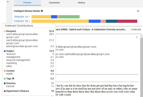Open the Irrelevant: 98 contributions link
The image size is (143, 97).
pyautogui.click(x=22, y=21)
